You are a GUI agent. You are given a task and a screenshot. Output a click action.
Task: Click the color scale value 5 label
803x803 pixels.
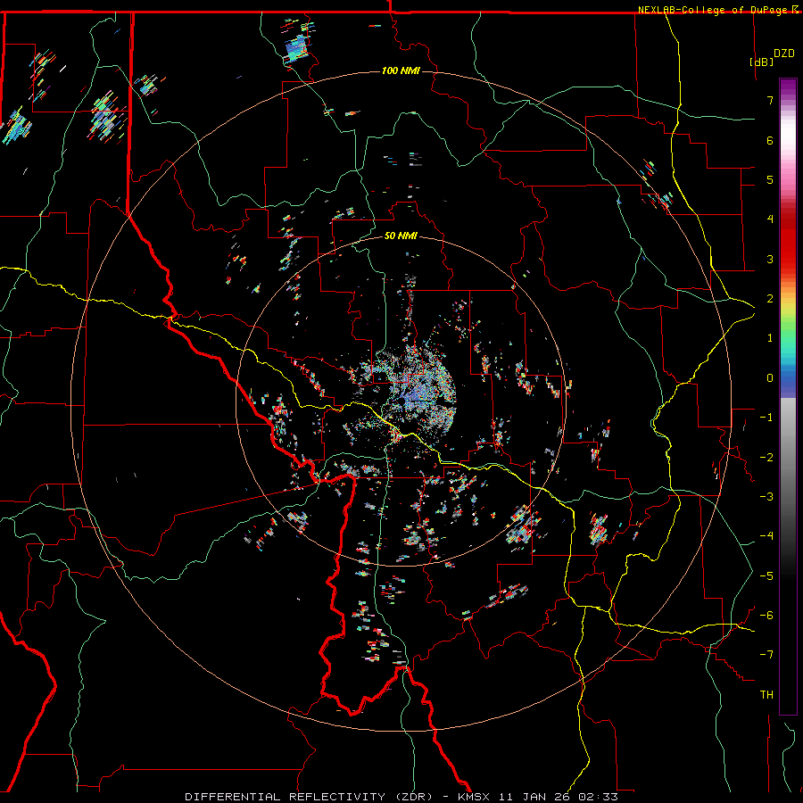pos(770,179)
